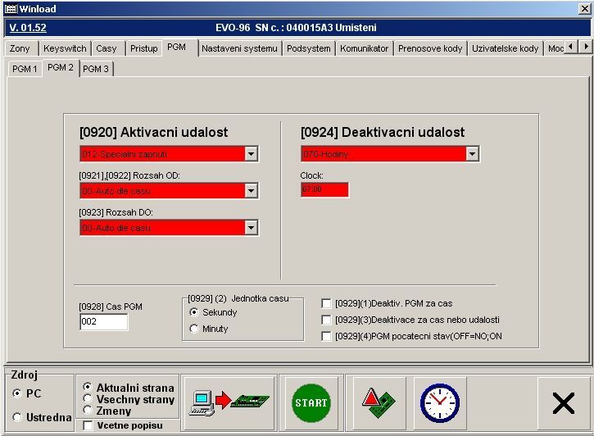
Task: Enable Deaktiv. PGM za cas checkbox
Action: [327, 303]
